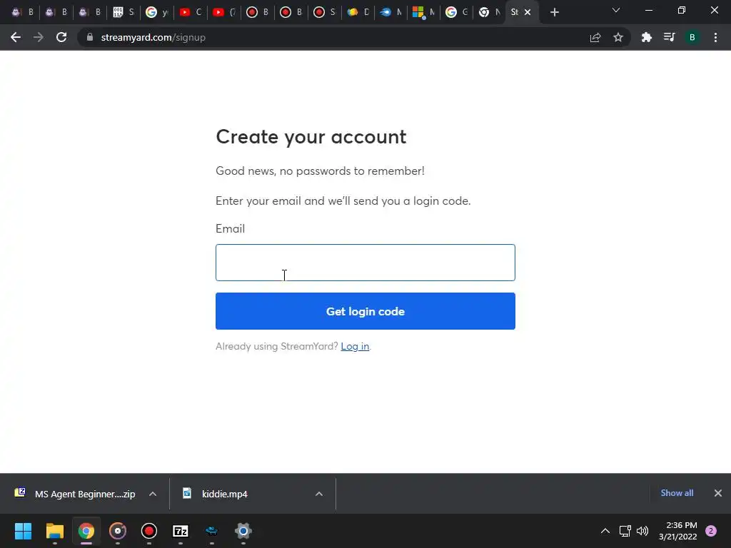This screenshot has height=548, width=731.
Task: Open the media controls icon in toolbar
Action: [670, 37]
